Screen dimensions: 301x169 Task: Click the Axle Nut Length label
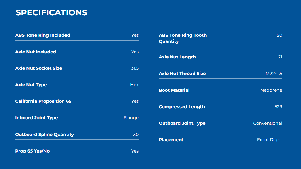coord(177,57)
